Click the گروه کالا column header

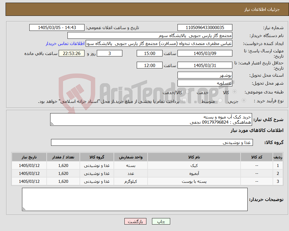tap(97, 157)
